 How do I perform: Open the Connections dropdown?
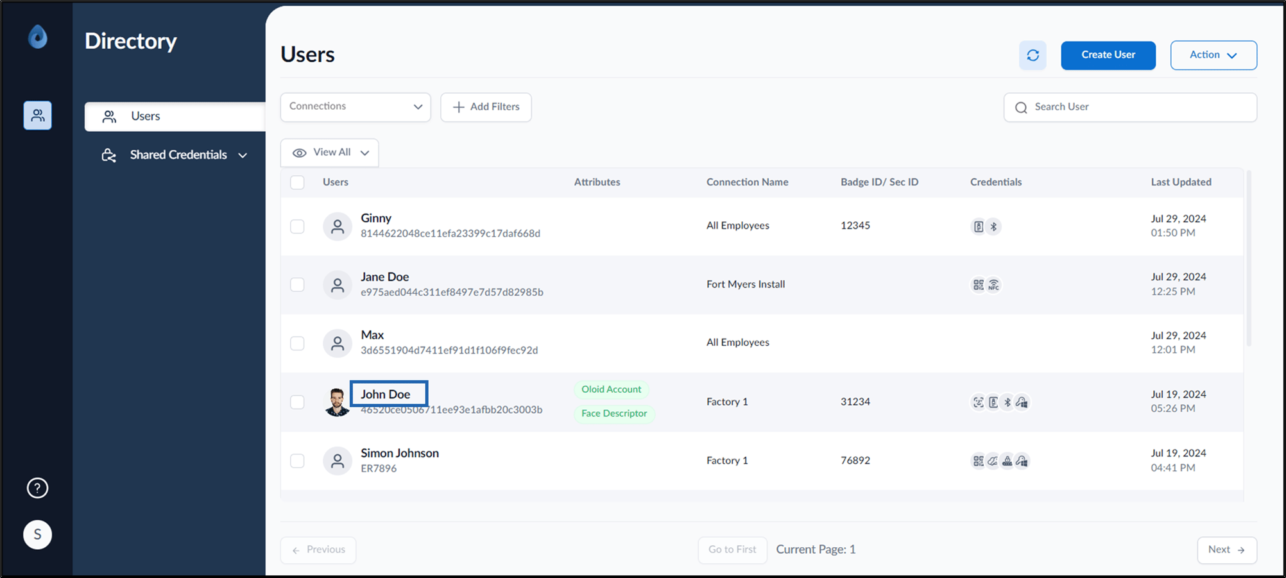[356, 107]
